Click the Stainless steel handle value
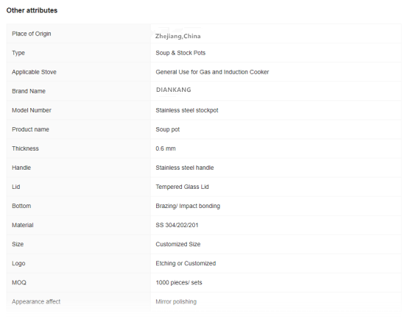The image size is (408, 327). (x=185, y=168)
